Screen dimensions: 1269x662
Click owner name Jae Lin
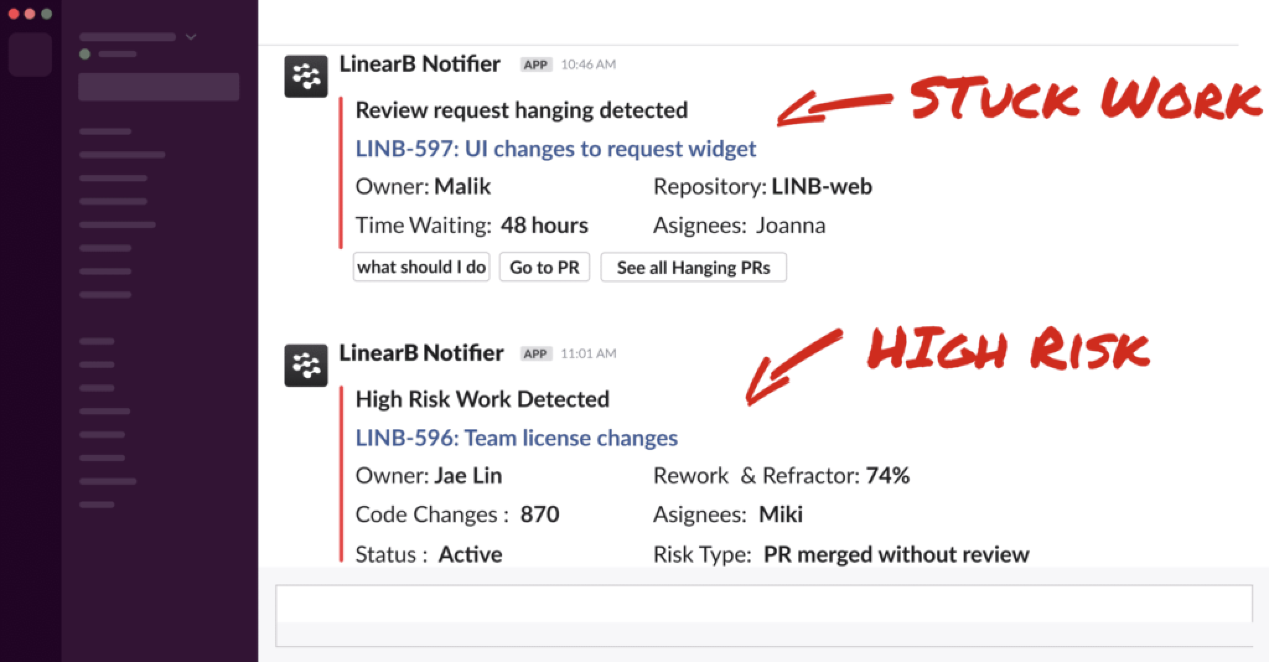468,475
